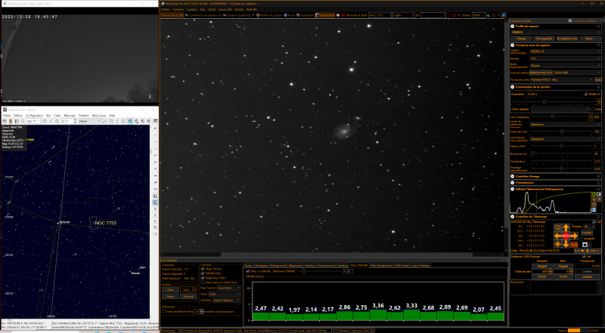Toggle the FWHM Filter checkbox in Controls
The width and height of the screenshot is (605, 333).
pyautogui.click(x=202, y=273)
